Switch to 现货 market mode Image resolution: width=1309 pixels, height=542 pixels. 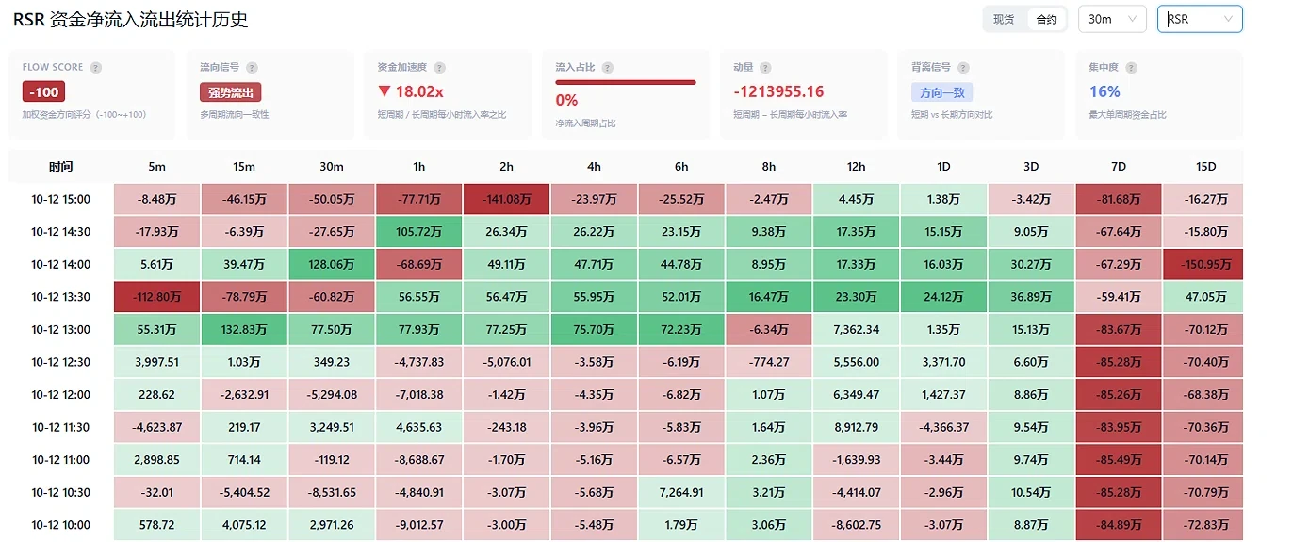point(1003,19)
